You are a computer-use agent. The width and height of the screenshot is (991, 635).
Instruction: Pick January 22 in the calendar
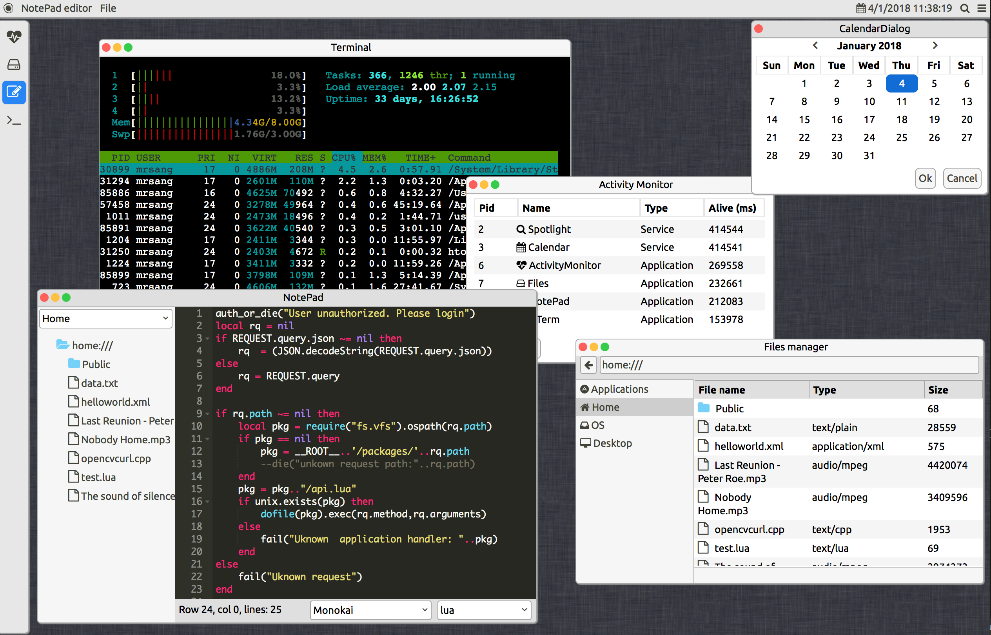804,138
